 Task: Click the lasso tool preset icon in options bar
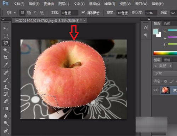9,12
